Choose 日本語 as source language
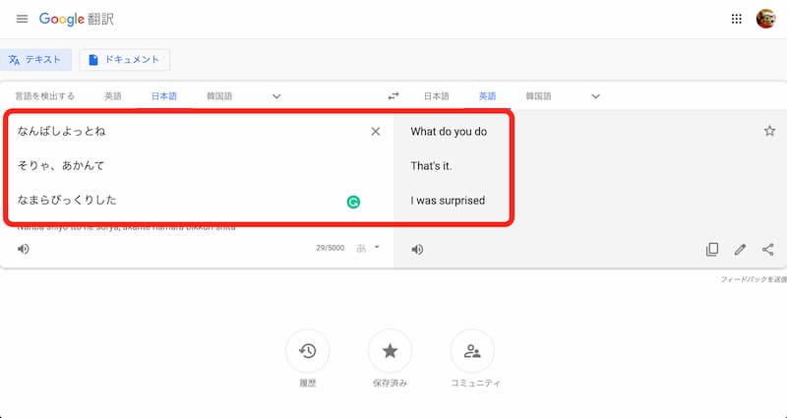Viewport: 787px width, 418px height. (164, 95)
